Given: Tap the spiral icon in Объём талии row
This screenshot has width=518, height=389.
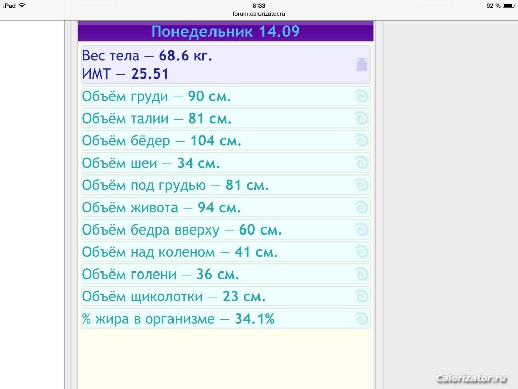Looking at the screenshot, I should [x=361, y=119].
